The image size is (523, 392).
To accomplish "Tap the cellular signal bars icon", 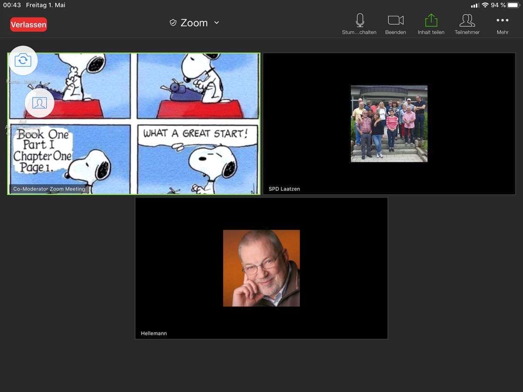I will click(x=475, y=5).
